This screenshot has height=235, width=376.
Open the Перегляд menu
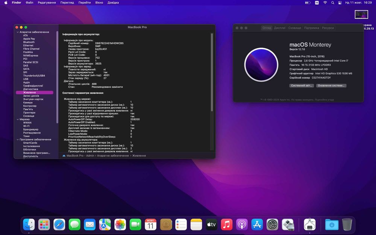click(x=67, y=3)
